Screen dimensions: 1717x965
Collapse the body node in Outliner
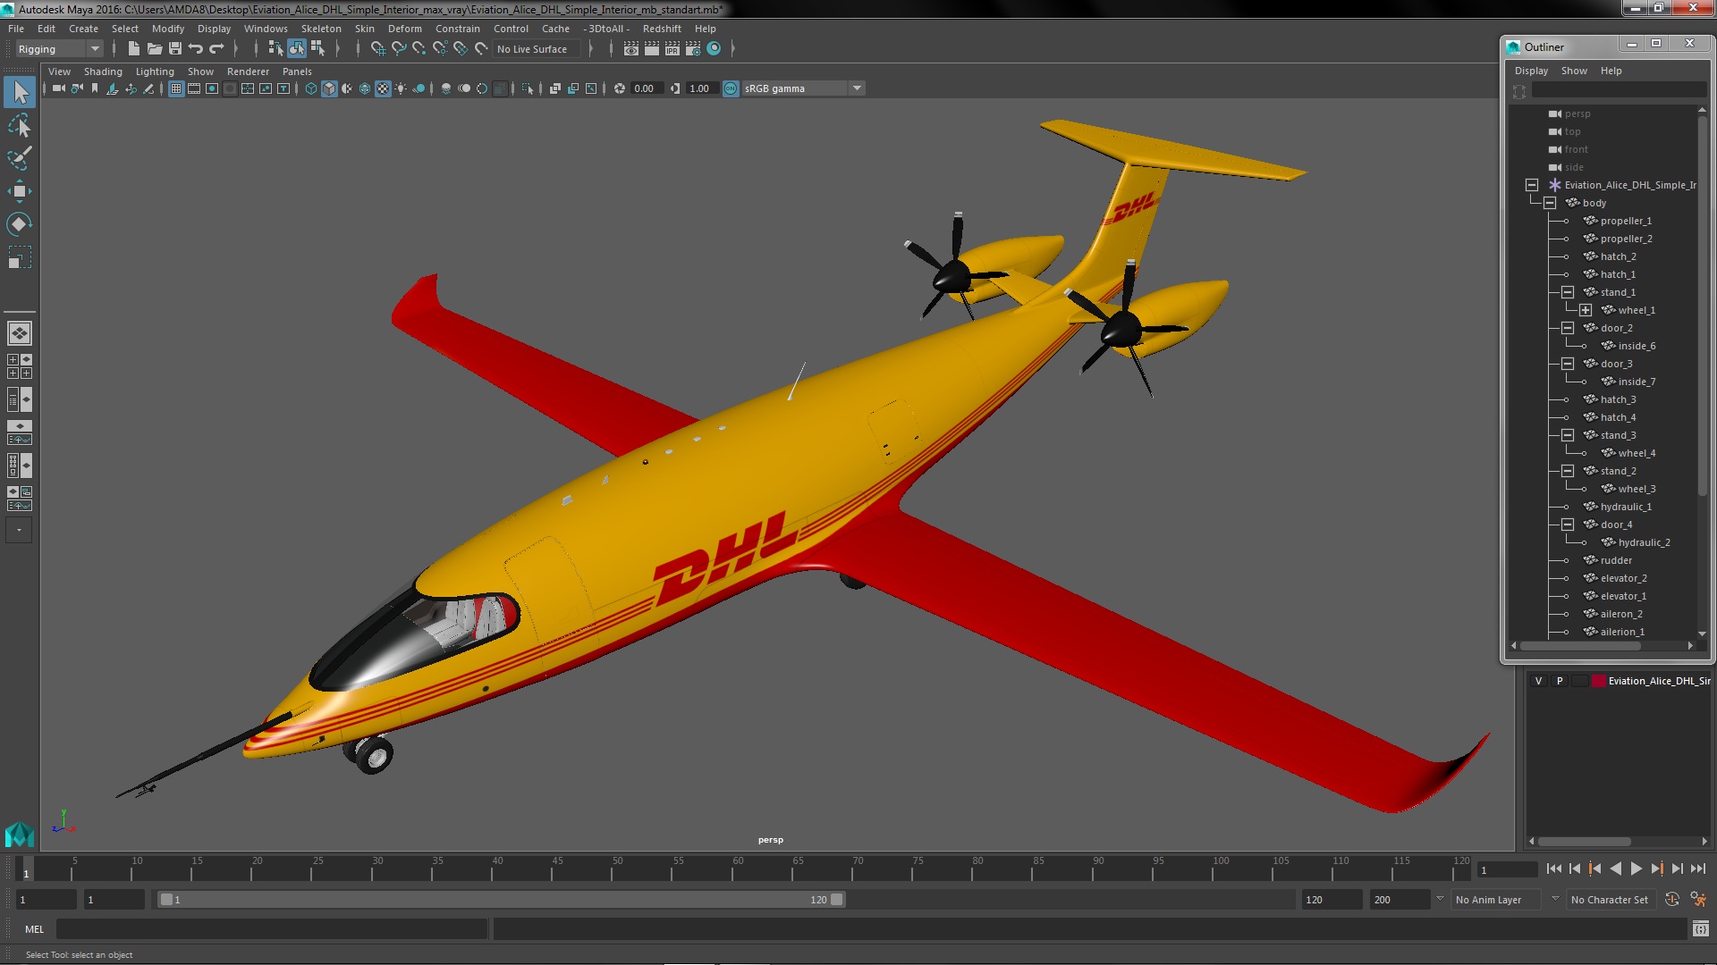[x=1550, y=203]
